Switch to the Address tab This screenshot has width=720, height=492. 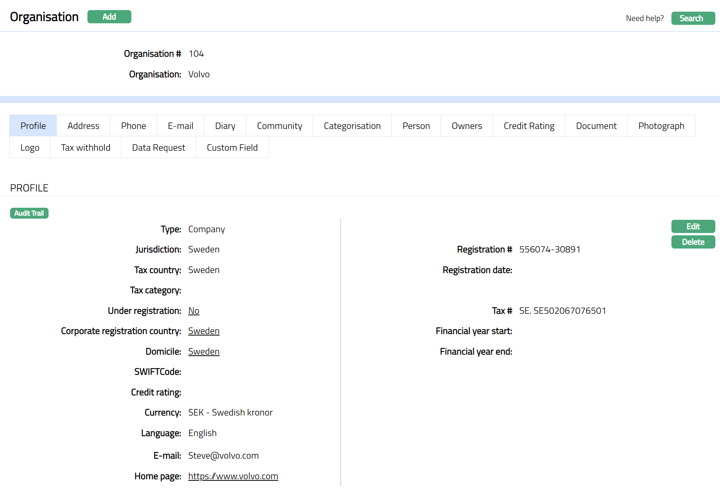[83, 126]
